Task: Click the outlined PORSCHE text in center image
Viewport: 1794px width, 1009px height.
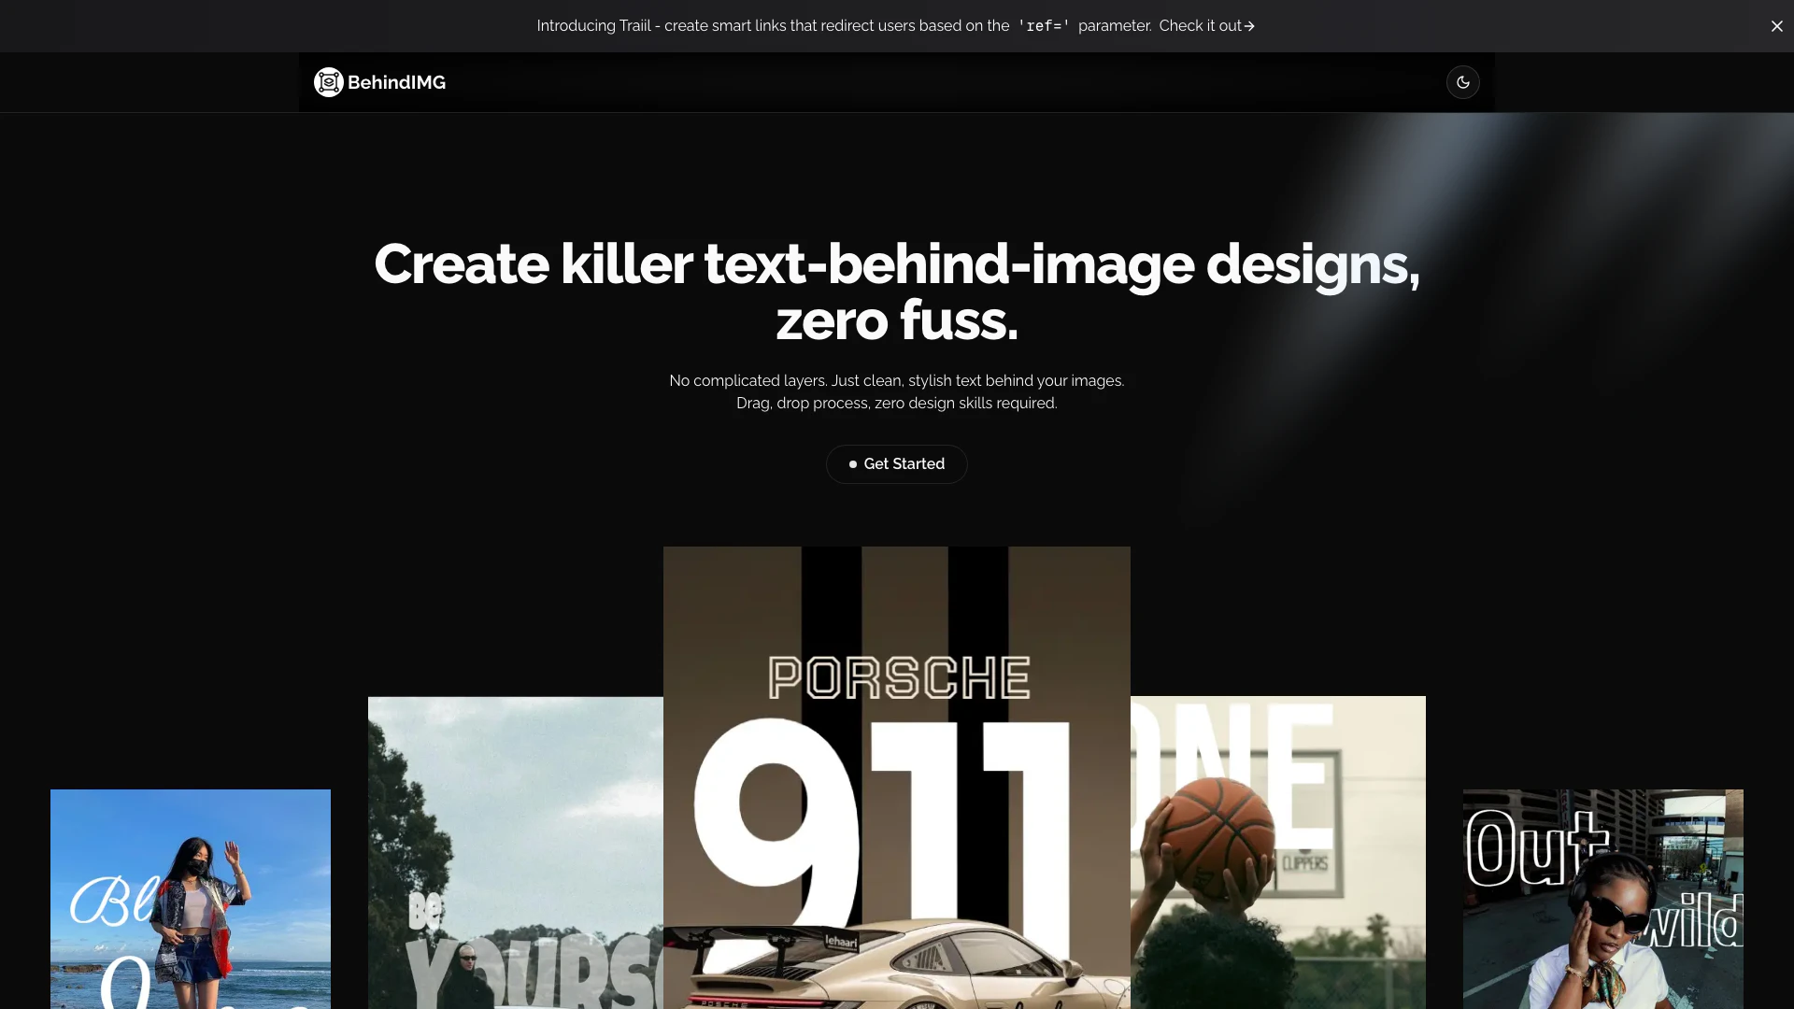Action: tap(898, 678)
